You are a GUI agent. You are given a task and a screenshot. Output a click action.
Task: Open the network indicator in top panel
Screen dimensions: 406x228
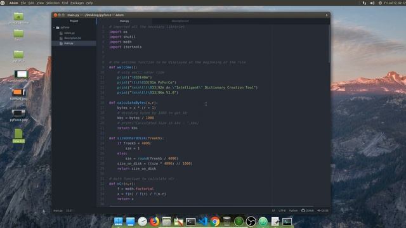click(x=364, y=3)
